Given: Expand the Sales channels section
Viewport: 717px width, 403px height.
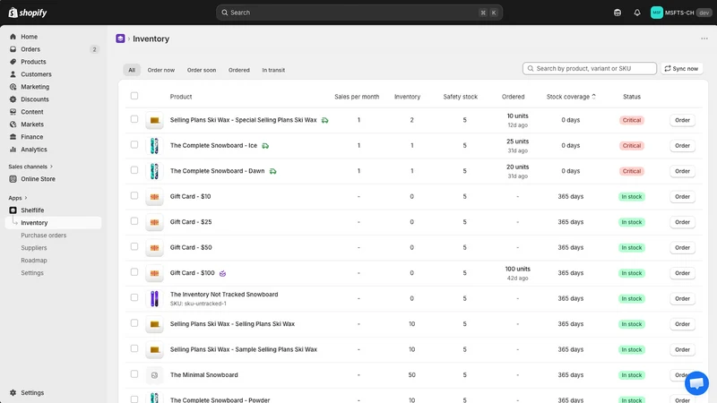Looking at the screenshot, I should [x=30, y=167].
